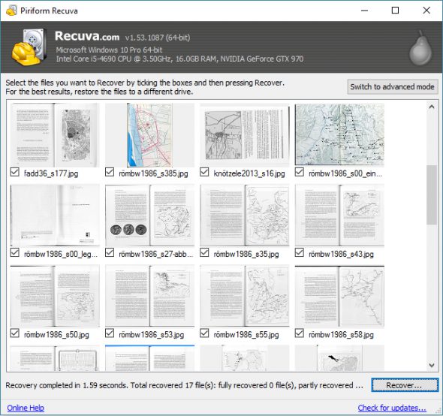Select the römbw1986_s58.jpg thumbnail

(339, 296)
